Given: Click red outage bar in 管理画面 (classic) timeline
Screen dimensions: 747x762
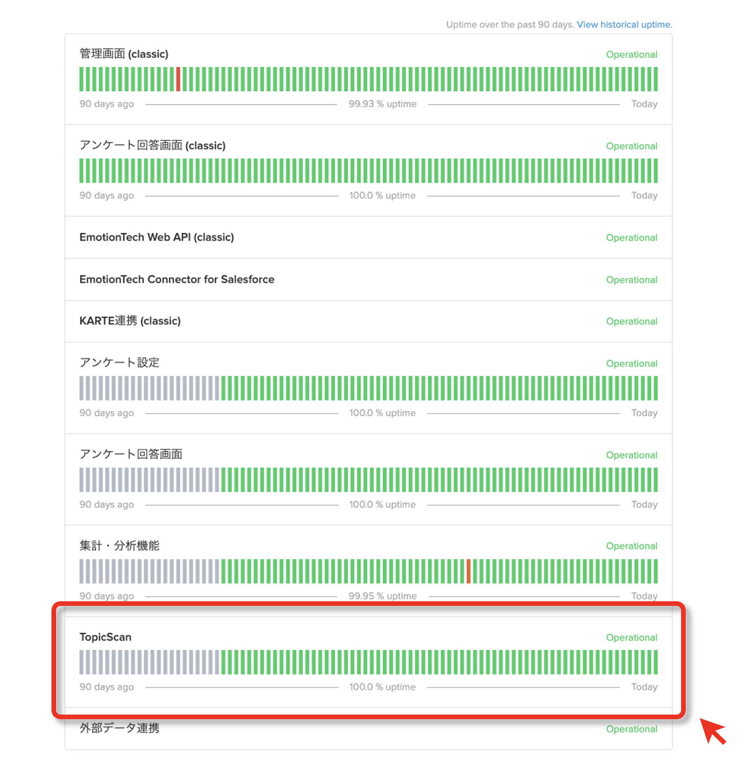Looking at the screenshot, I should coord(178,79).
